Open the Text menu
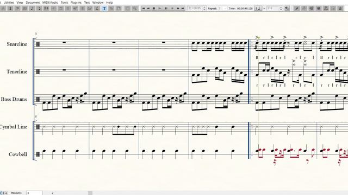Screen dimensions: 348x195 [x=87, y=2]
